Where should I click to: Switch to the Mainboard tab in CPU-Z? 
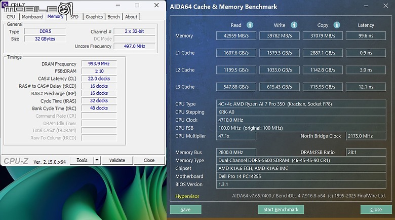click(32, 17)
